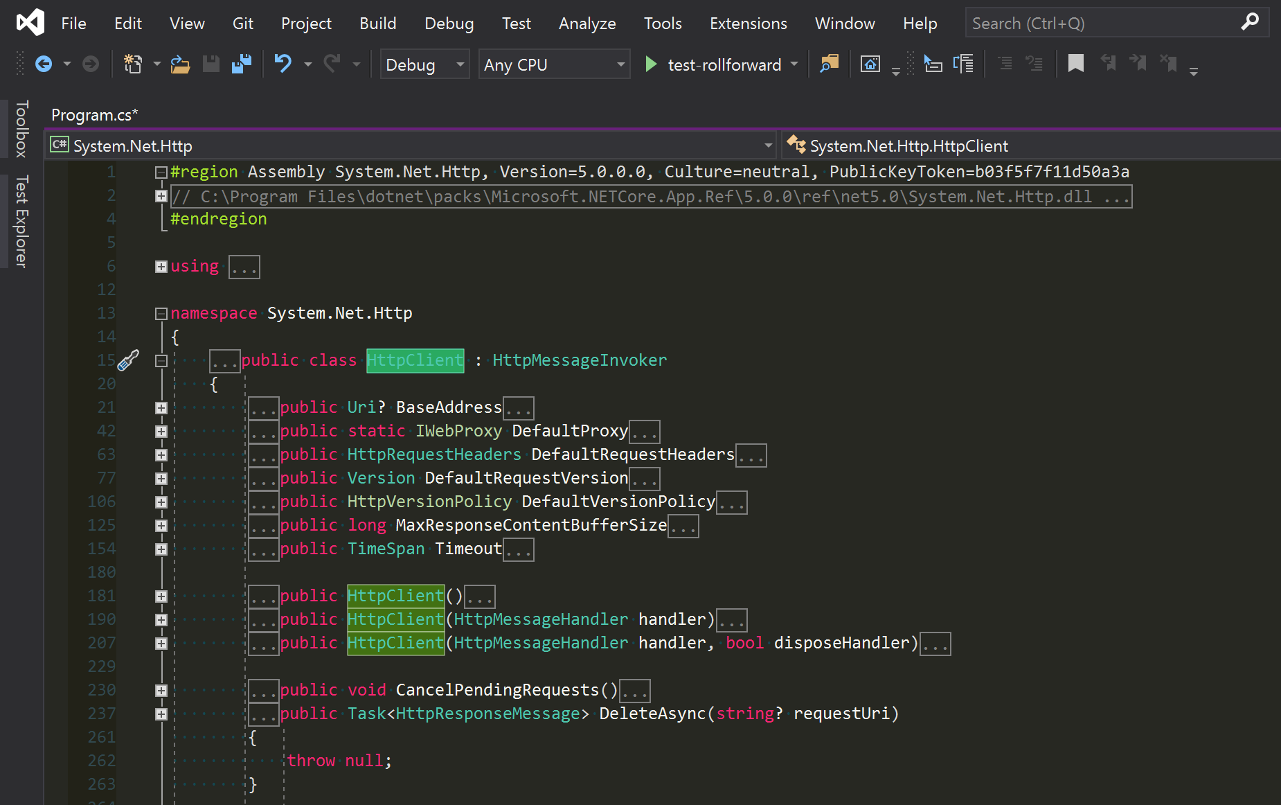Toggle a bookmark with the bookmark icon
The height and width of the screenshot is (805, 1281).
(x=1076, y=63)
